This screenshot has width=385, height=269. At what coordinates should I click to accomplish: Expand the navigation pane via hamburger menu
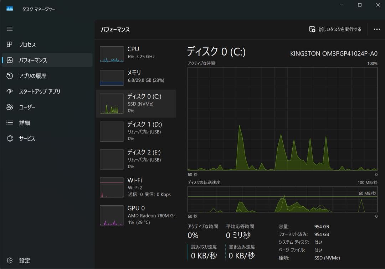click(x=10, y=29)
